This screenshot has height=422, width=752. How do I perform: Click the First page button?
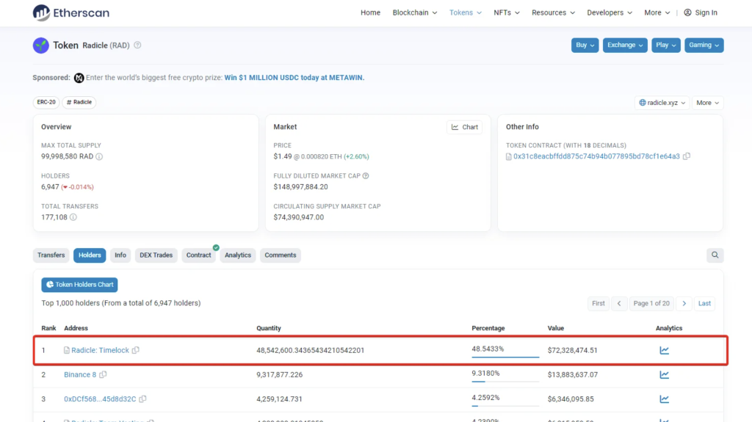click(599, 304)
